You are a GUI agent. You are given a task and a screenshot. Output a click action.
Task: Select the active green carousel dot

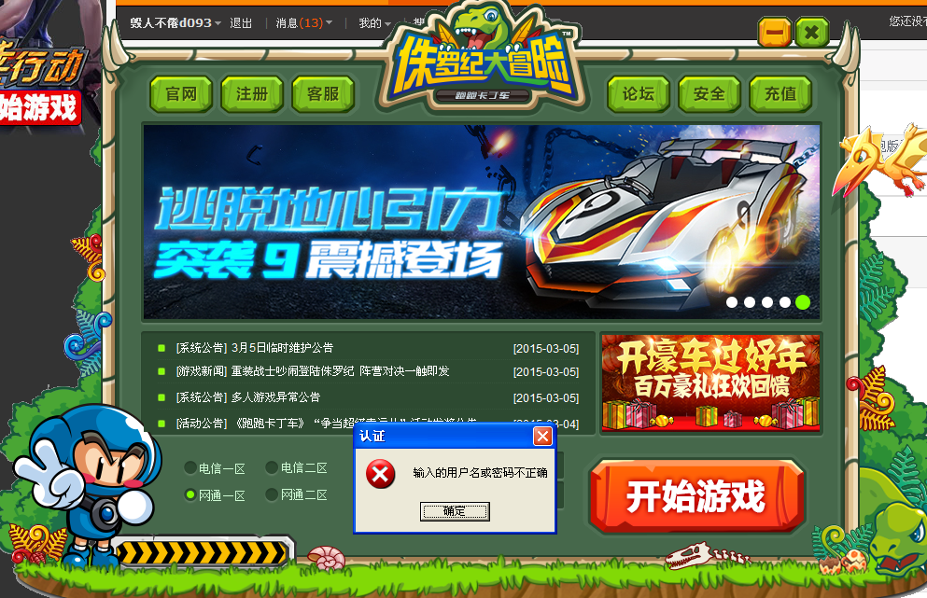click(x=803, y=302)
